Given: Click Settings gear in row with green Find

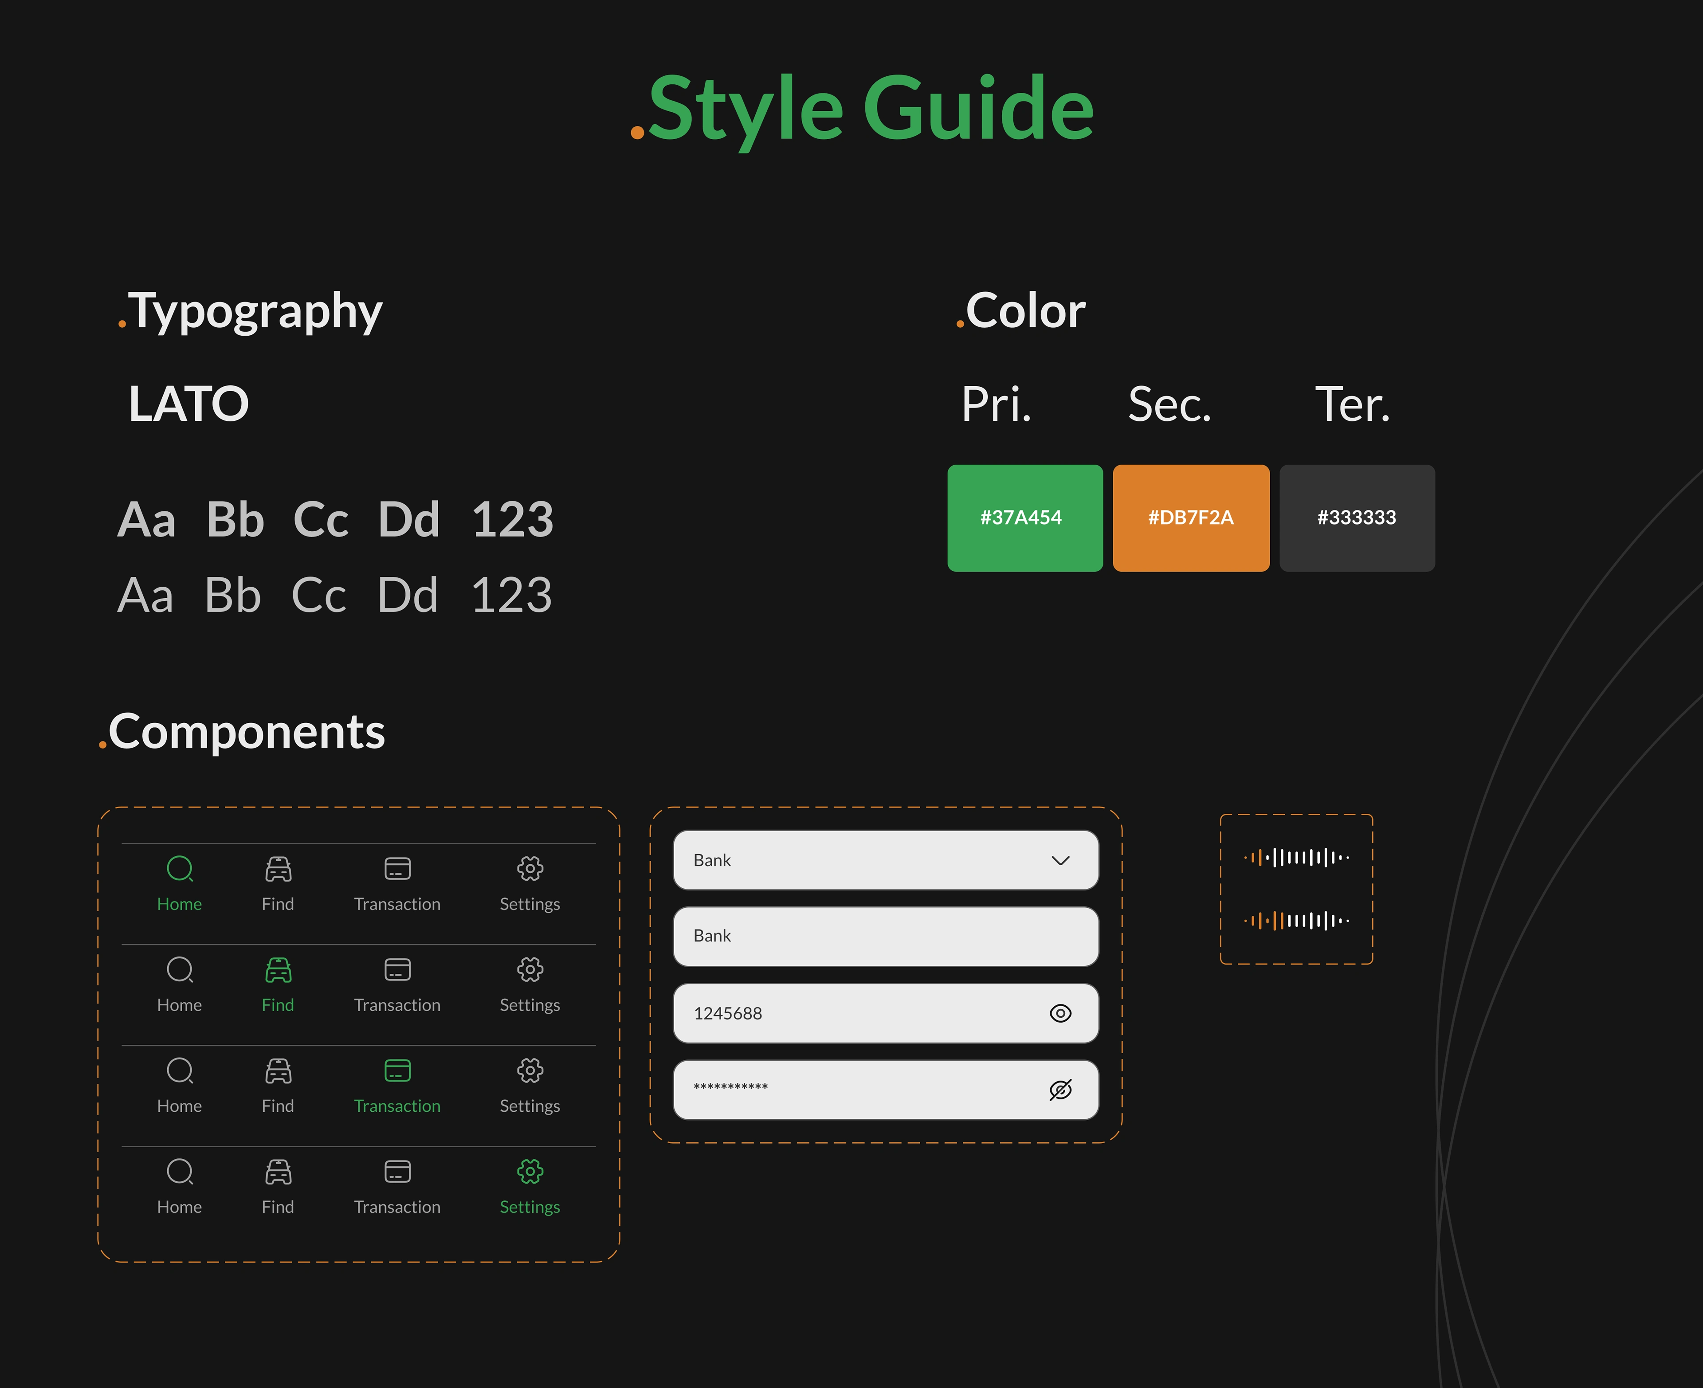Looking at the screenshot, I should [x=530, y=969].
